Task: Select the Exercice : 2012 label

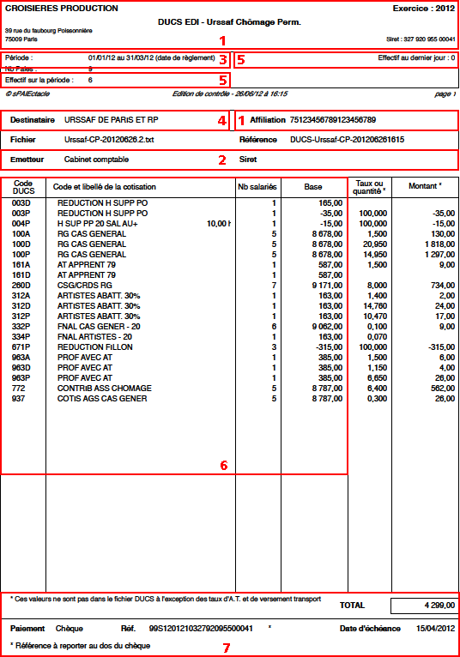Action: tap(423, 9)
